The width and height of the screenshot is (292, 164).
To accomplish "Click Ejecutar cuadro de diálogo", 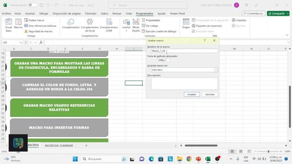I will point(159,31).
